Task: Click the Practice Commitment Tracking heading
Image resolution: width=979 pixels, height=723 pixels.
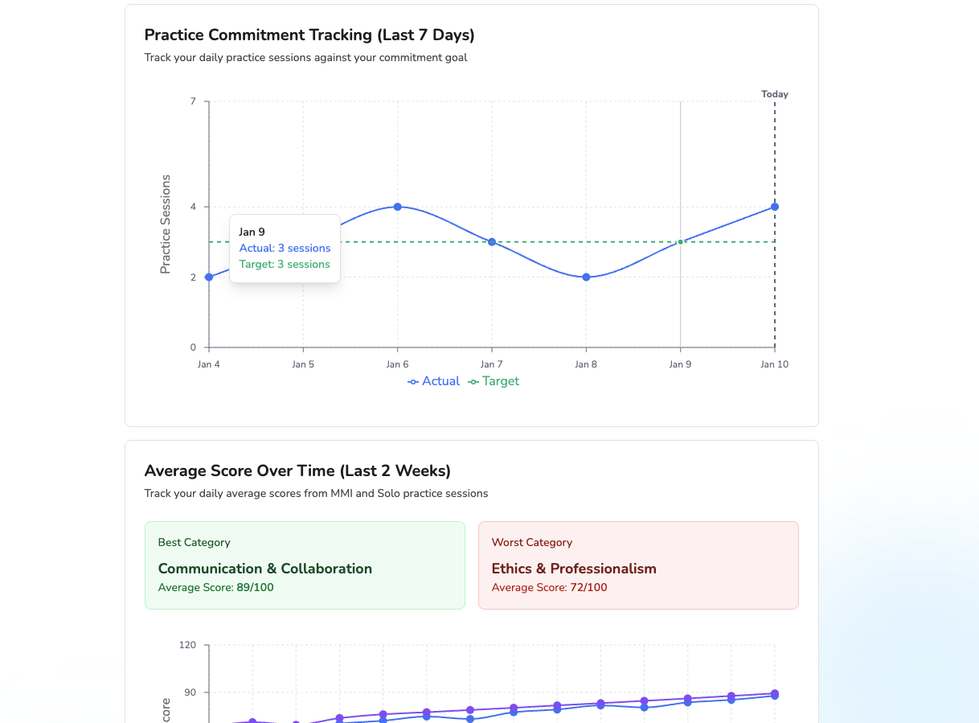Action: (309, 35)
